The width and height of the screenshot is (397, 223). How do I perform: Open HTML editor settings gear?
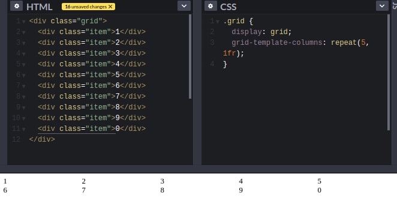pyautogui.click(x=16, y=6)
